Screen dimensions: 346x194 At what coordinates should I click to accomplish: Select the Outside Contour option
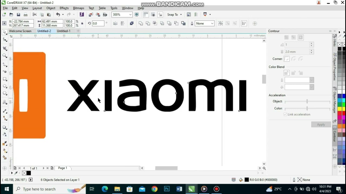pos(301,37)
